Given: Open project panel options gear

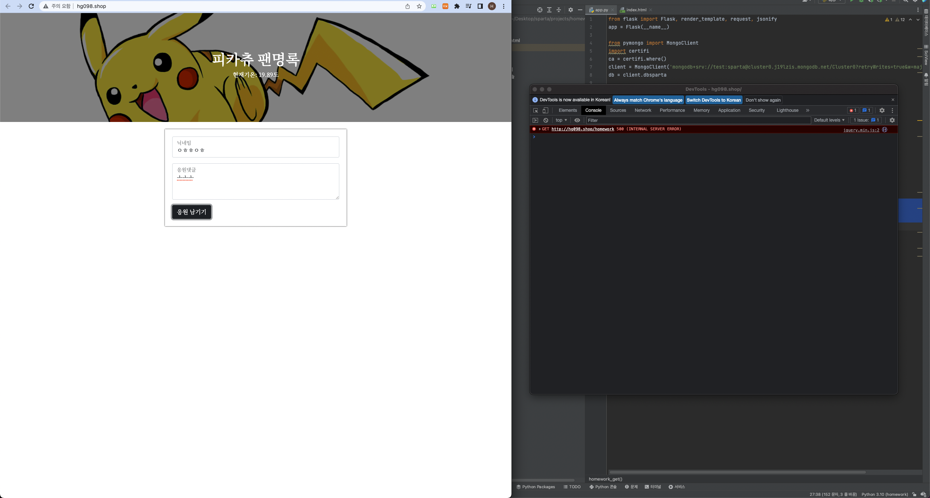Looking at the screenshot, I should tap(571, 10).
